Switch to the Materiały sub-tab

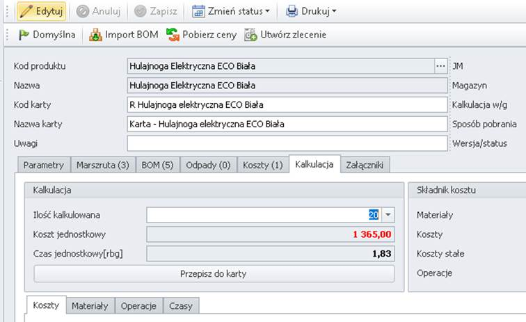tap(90, 306)
